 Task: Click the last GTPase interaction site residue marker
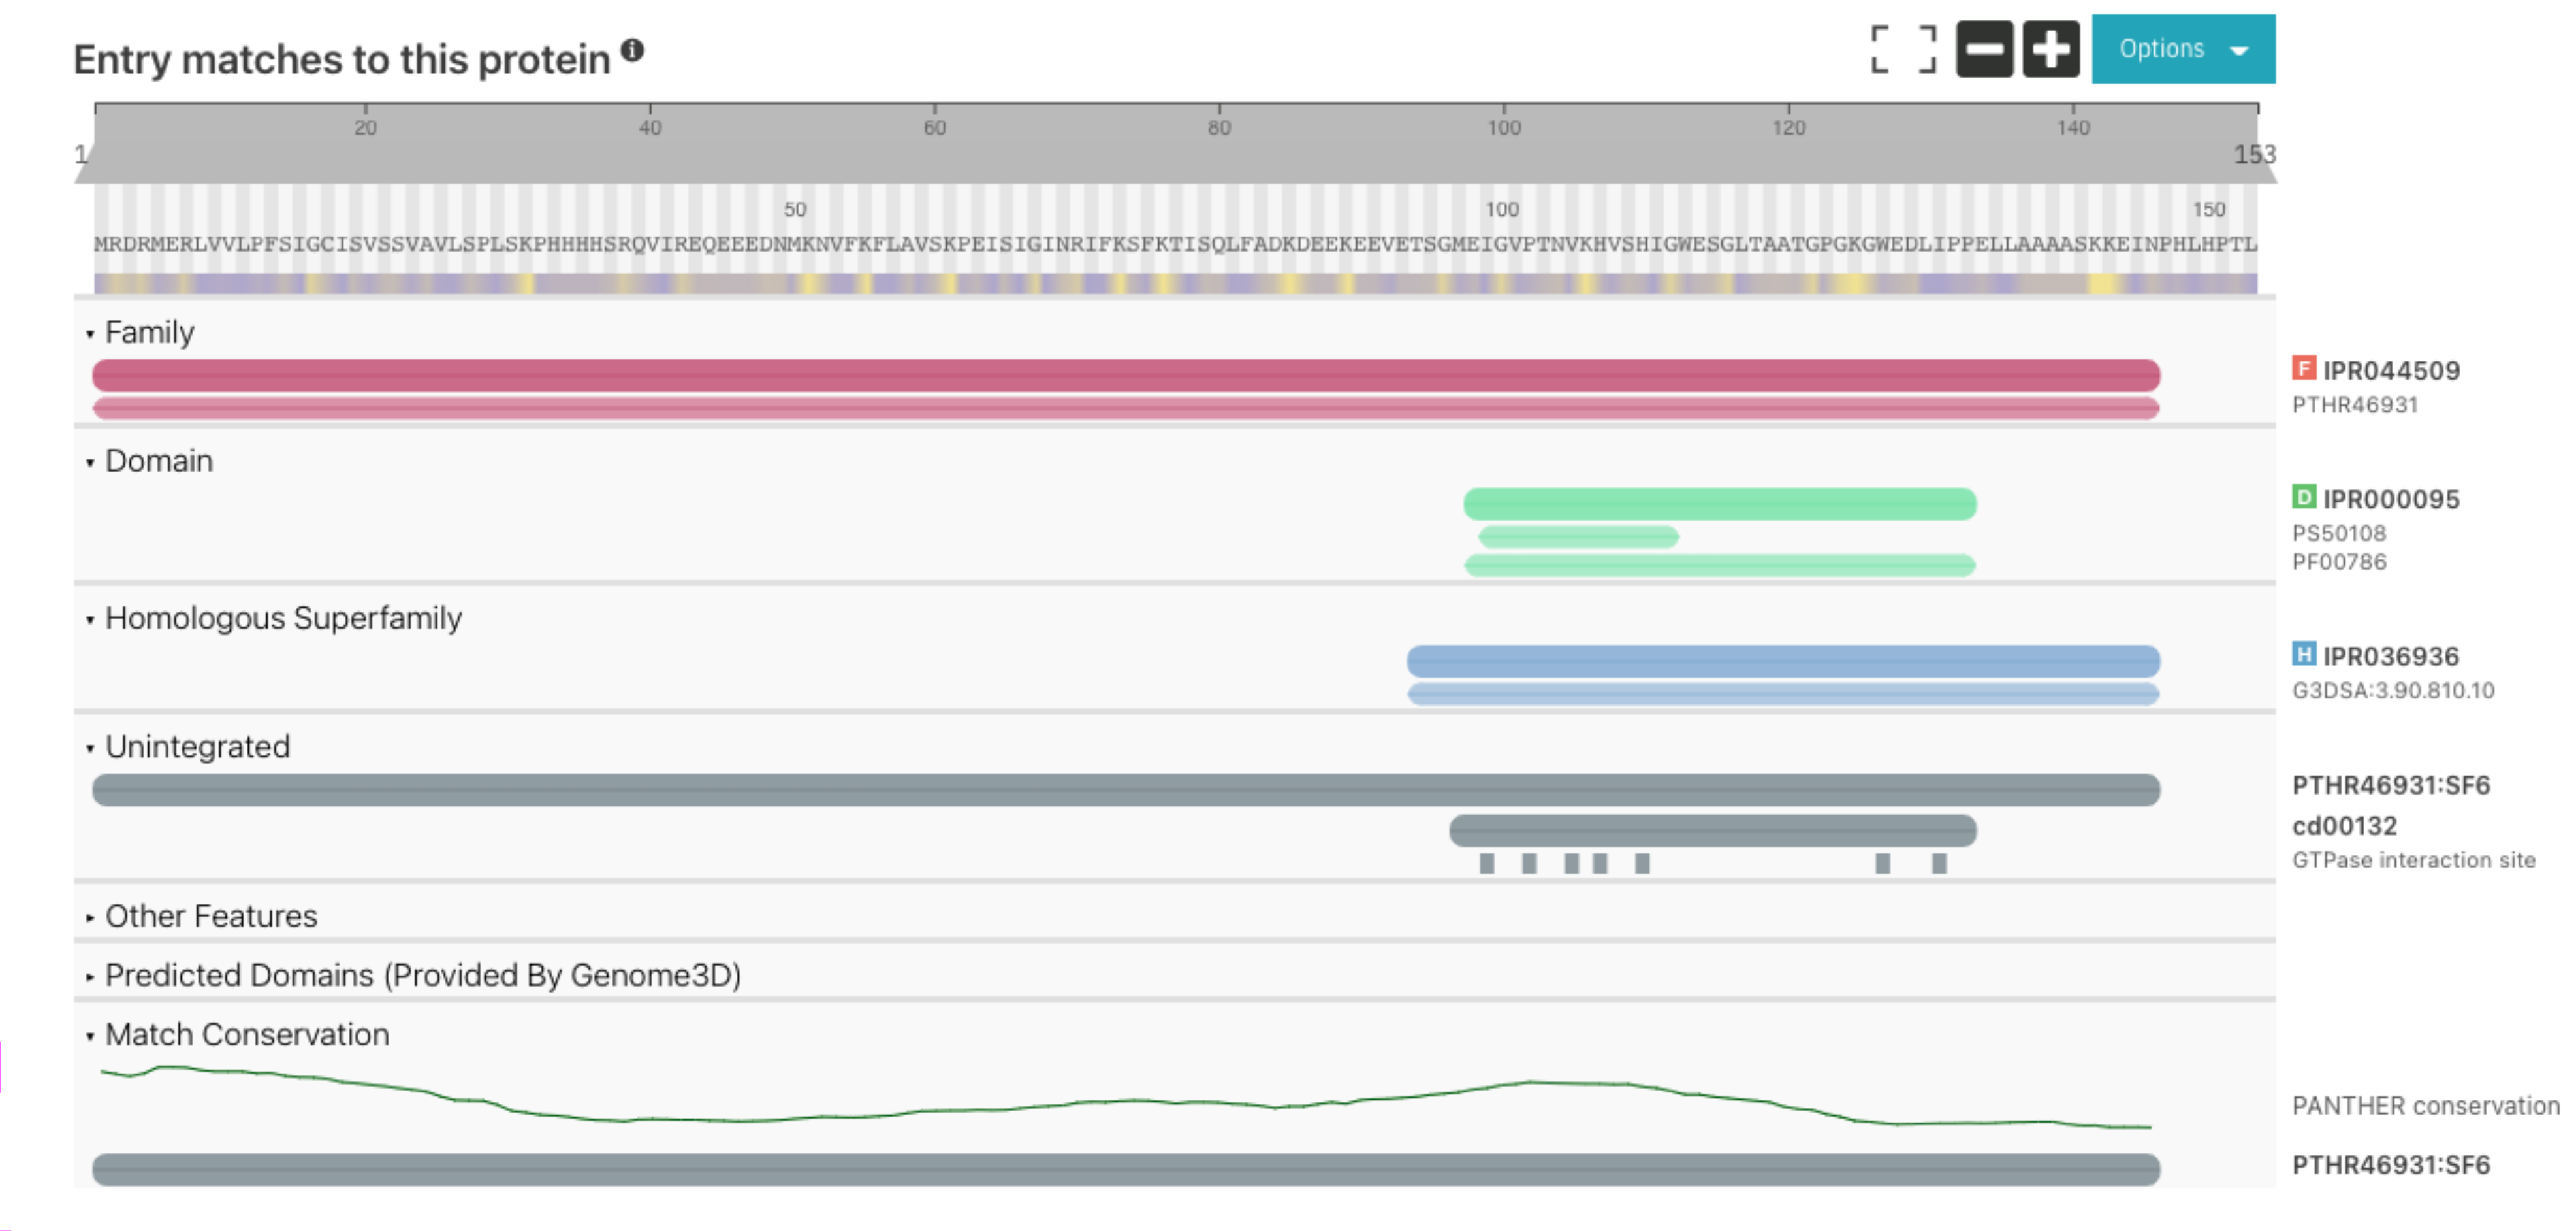tap(1939, 862)
